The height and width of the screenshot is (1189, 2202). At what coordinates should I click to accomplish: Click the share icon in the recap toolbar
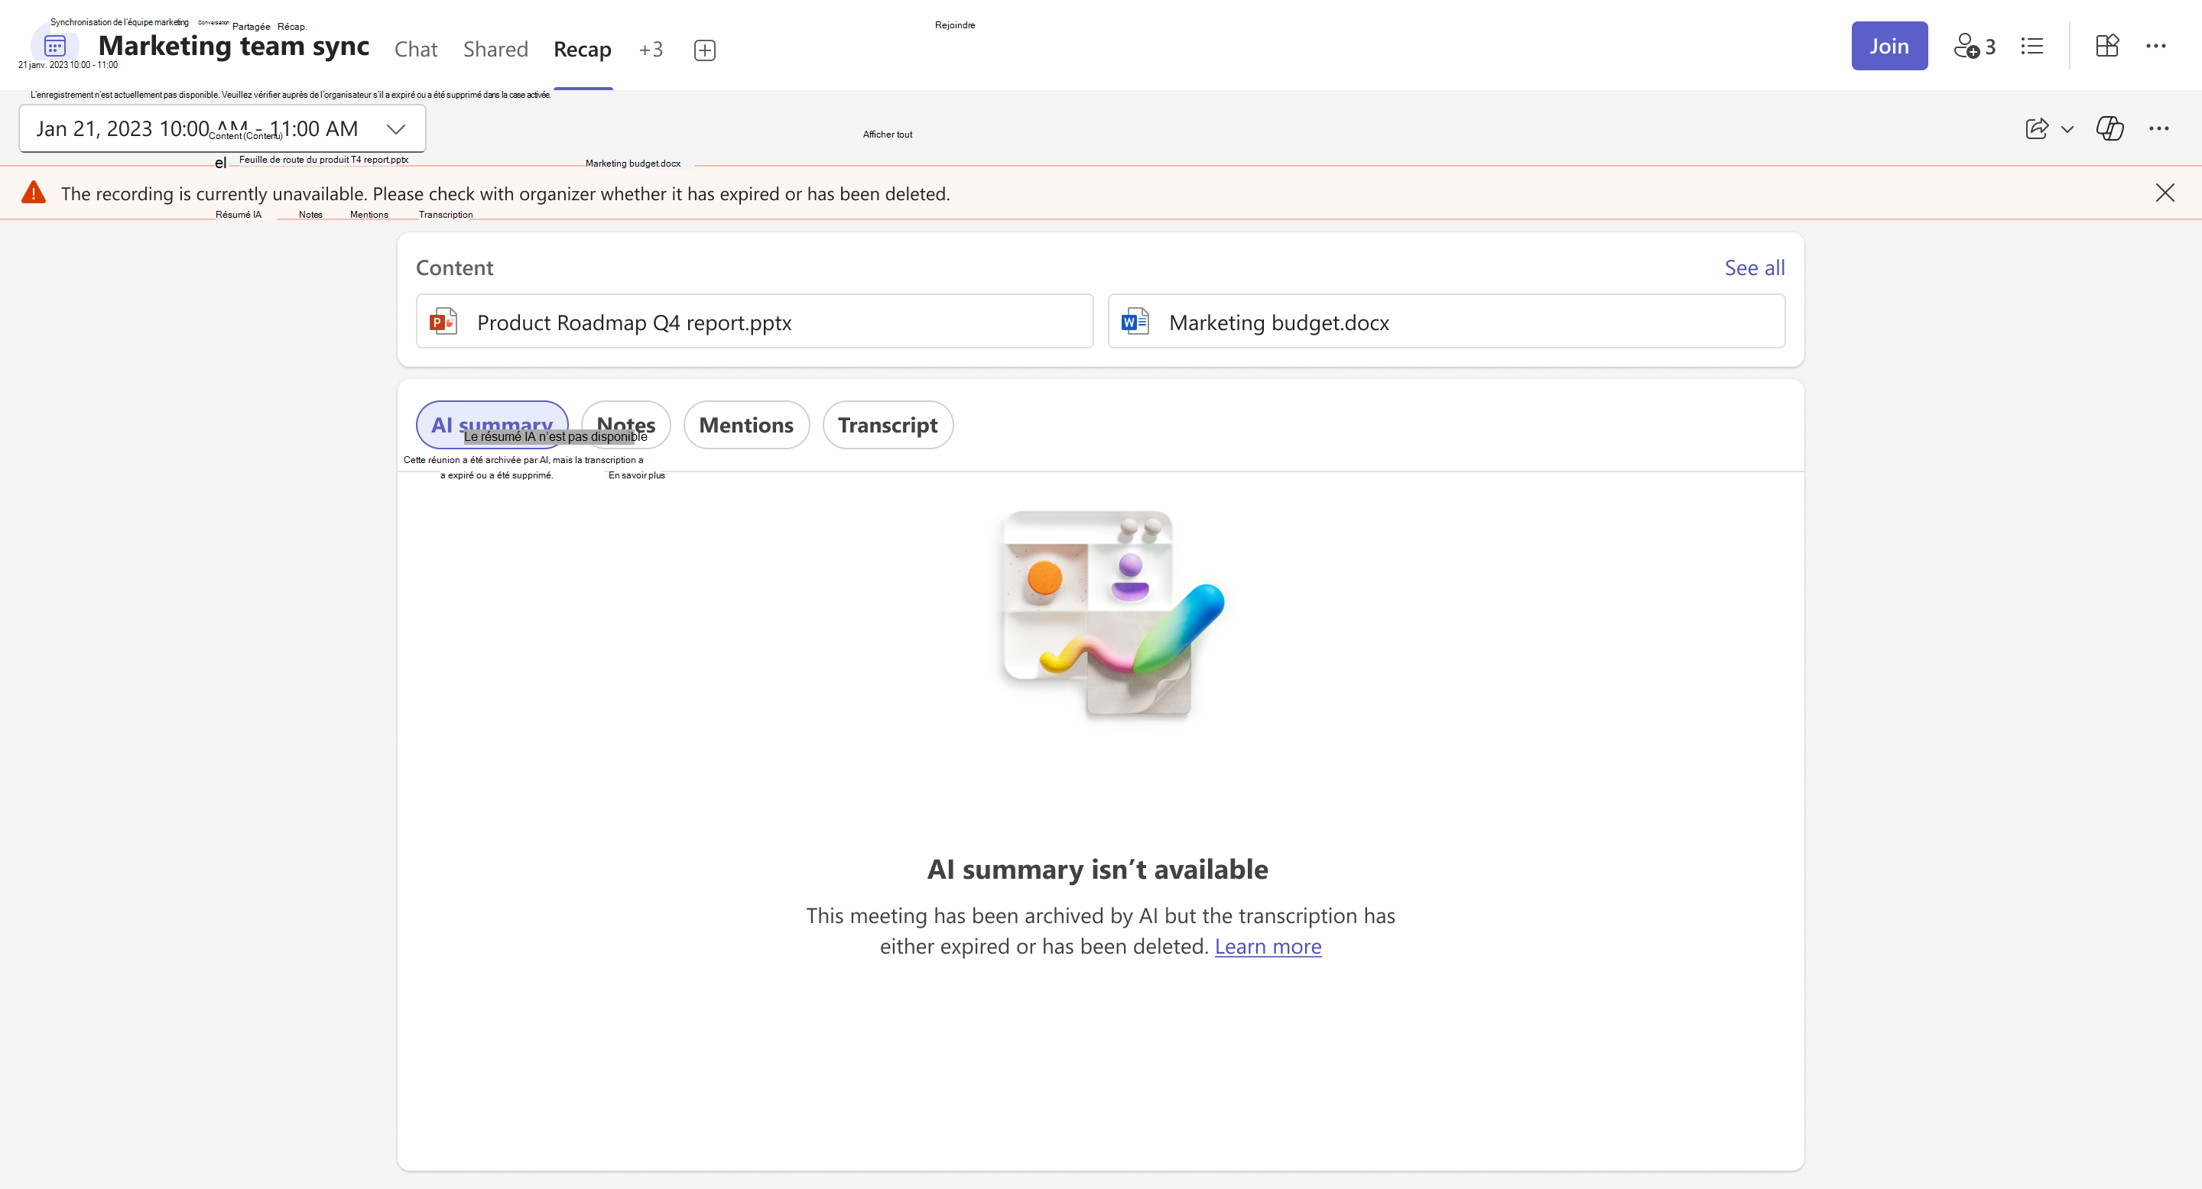tap(2037, 129)
